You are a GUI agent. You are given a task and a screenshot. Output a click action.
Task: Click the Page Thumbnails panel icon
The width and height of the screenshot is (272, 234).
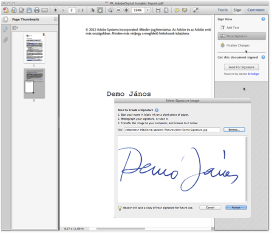tap(6, 19)
